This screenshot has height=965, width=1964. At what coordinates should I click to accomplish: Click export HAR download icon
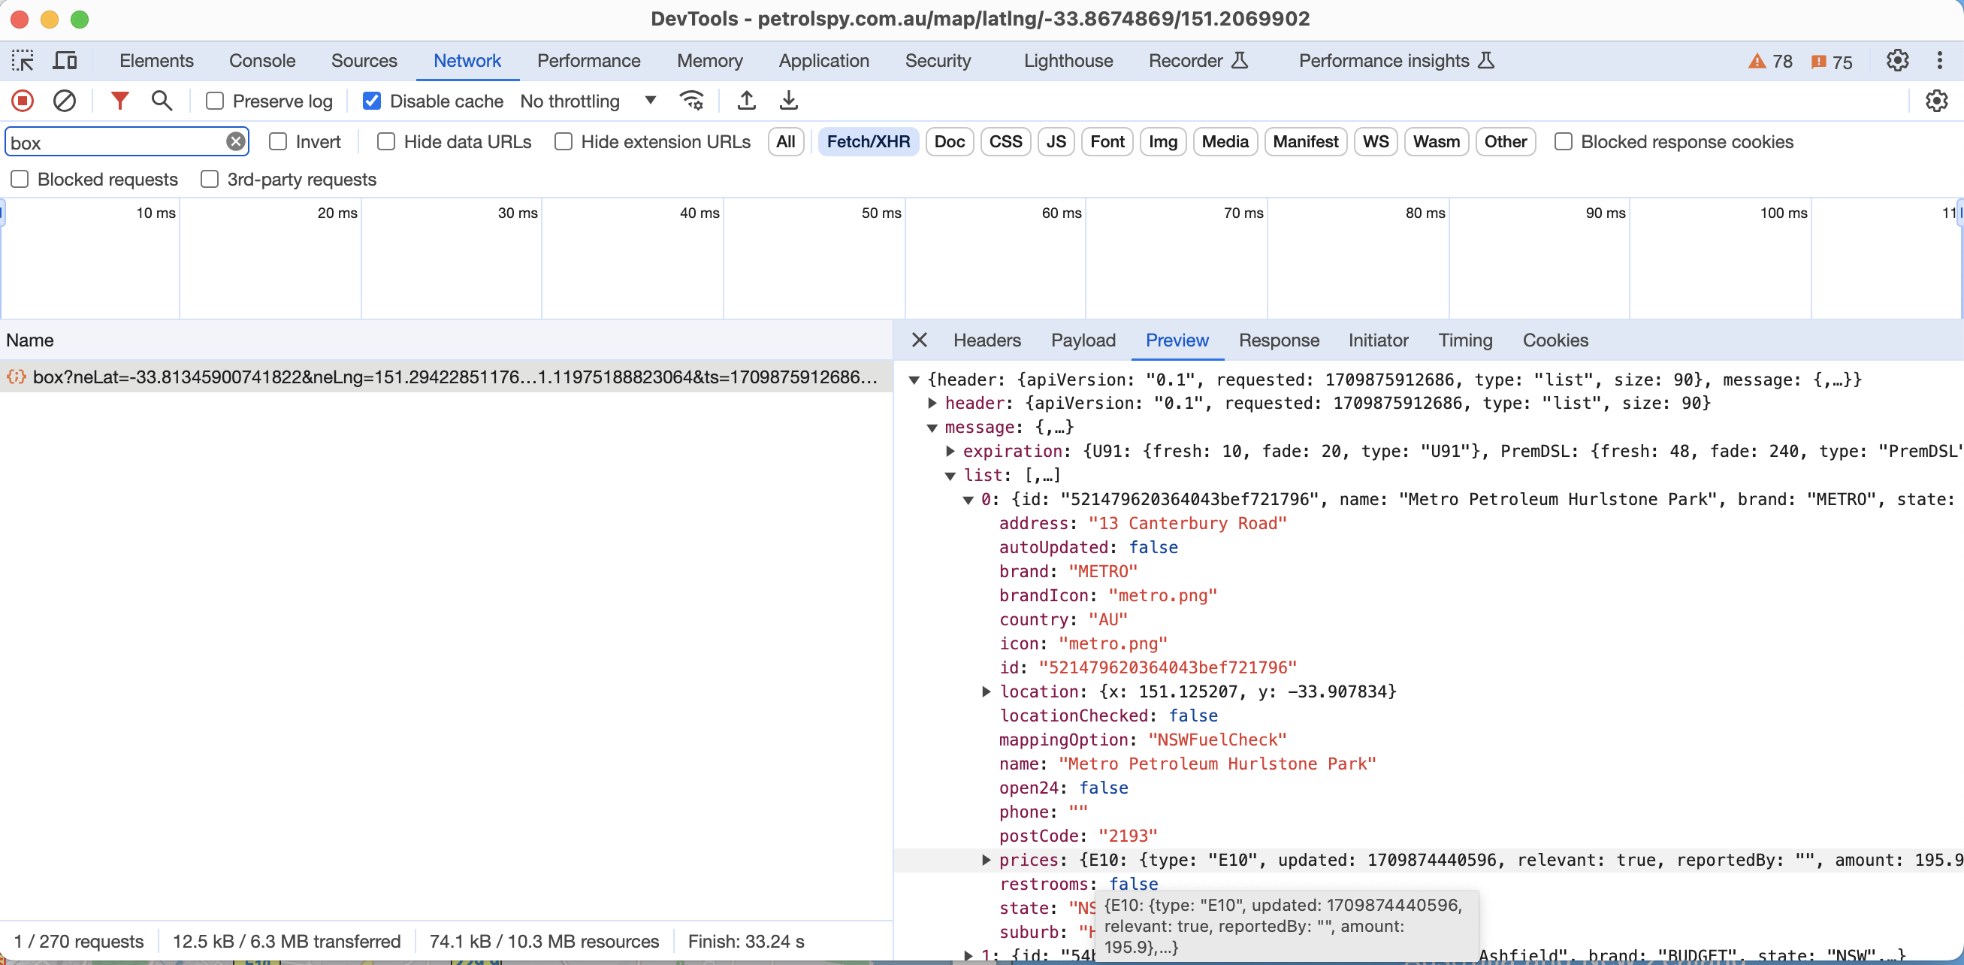(x=789, y=101)
